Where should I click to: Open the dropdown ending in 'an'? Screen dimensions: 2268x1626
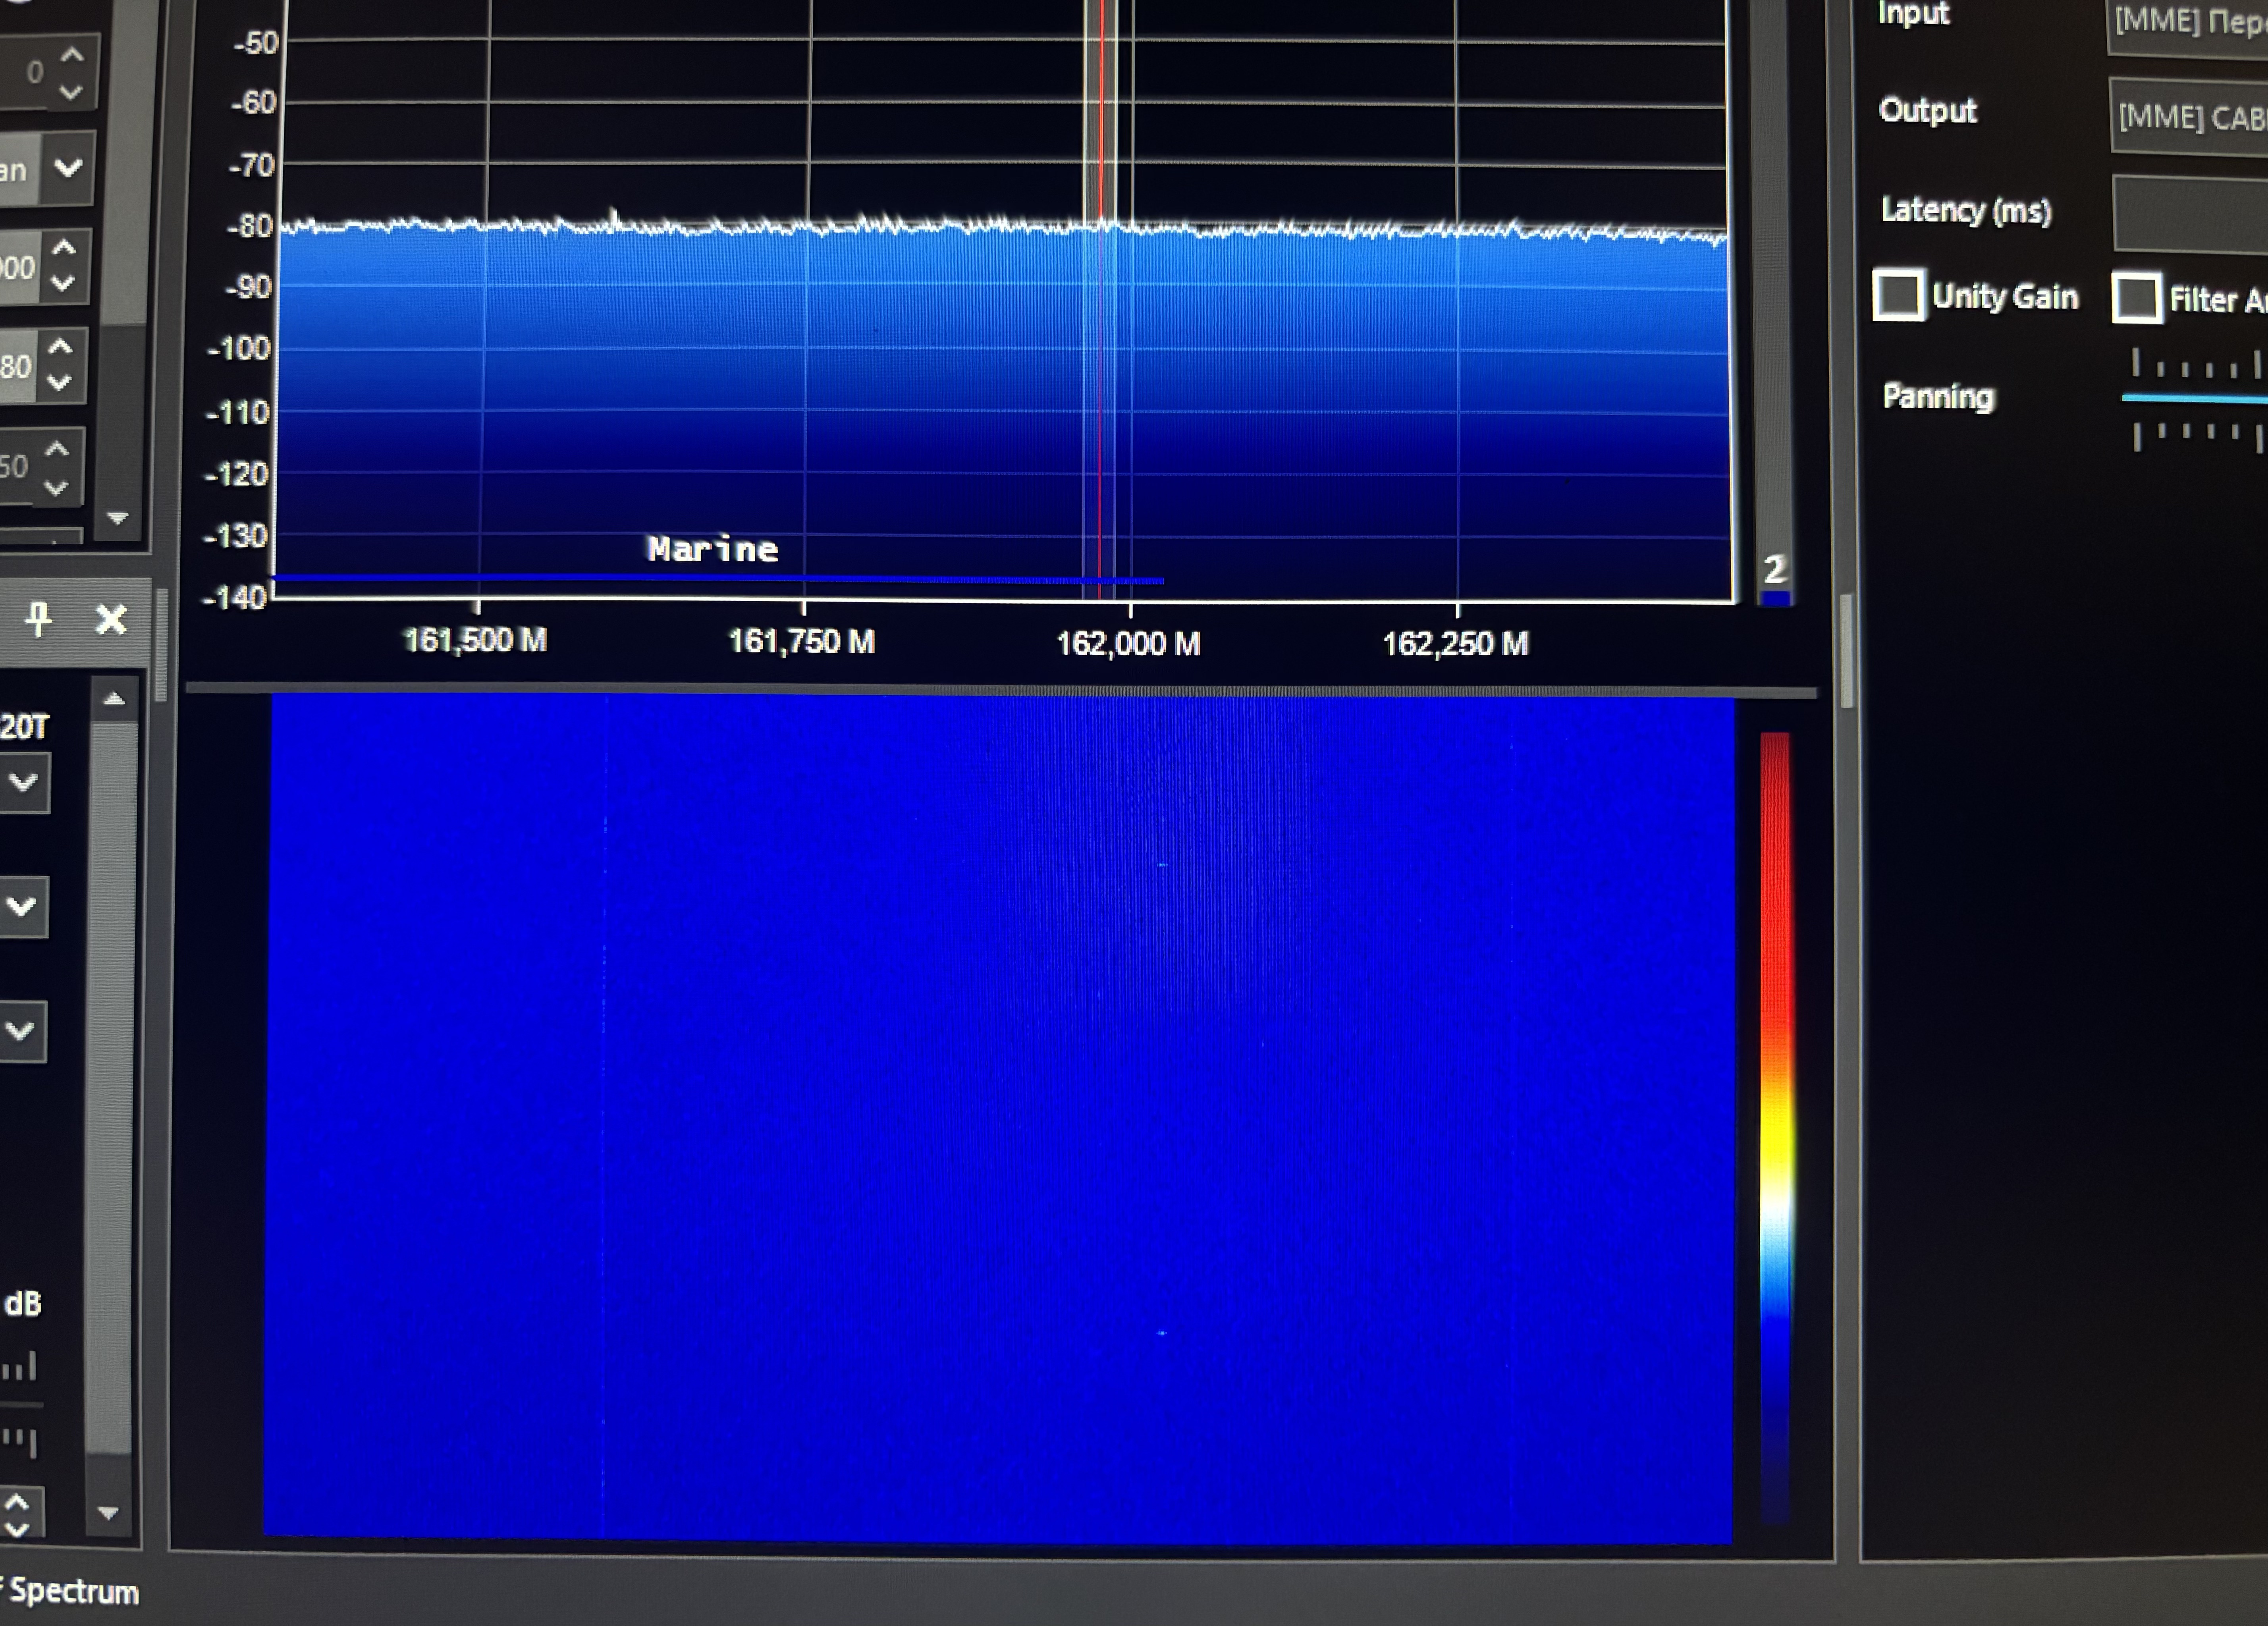68,167
